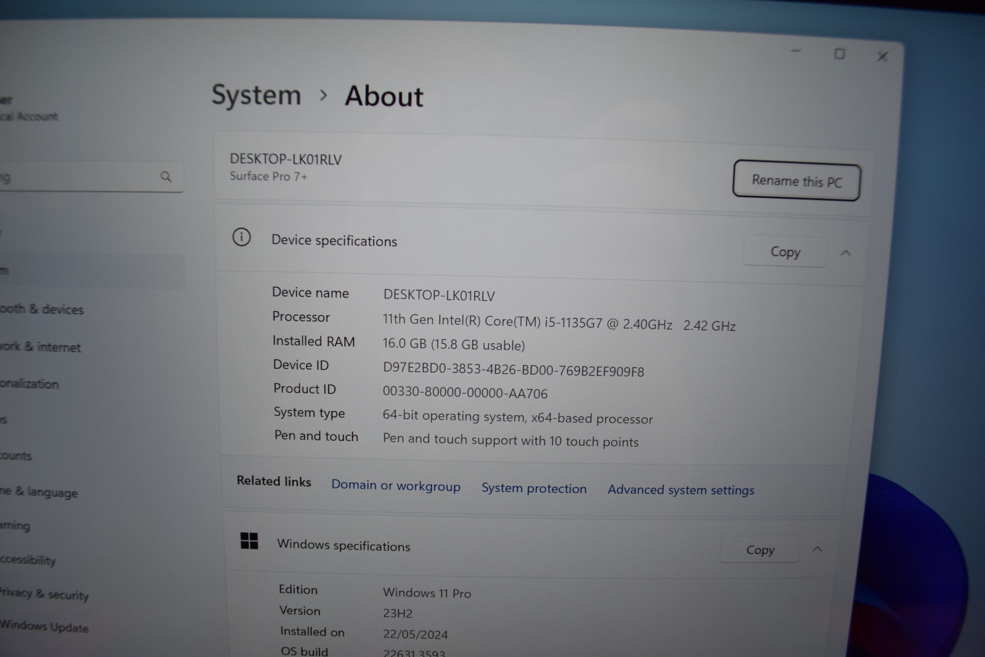Click the Installed RAM value 16.0 GB
This screenshot has width=985, height=657.
(x=454, y=344)
